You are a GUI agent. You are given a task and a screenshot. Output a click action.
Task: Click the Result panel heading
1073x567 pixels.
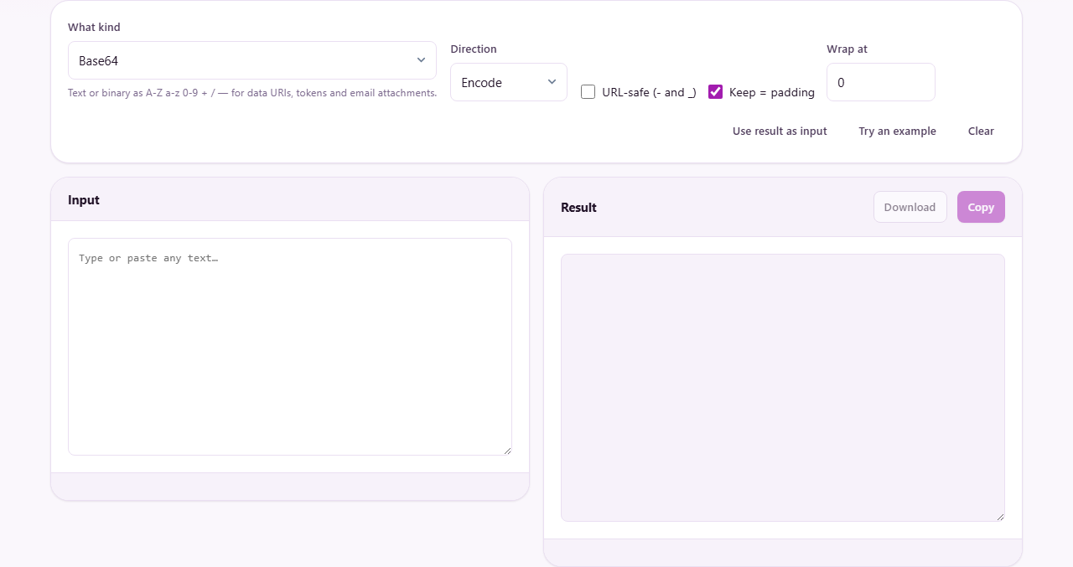[x=578, y=208]
